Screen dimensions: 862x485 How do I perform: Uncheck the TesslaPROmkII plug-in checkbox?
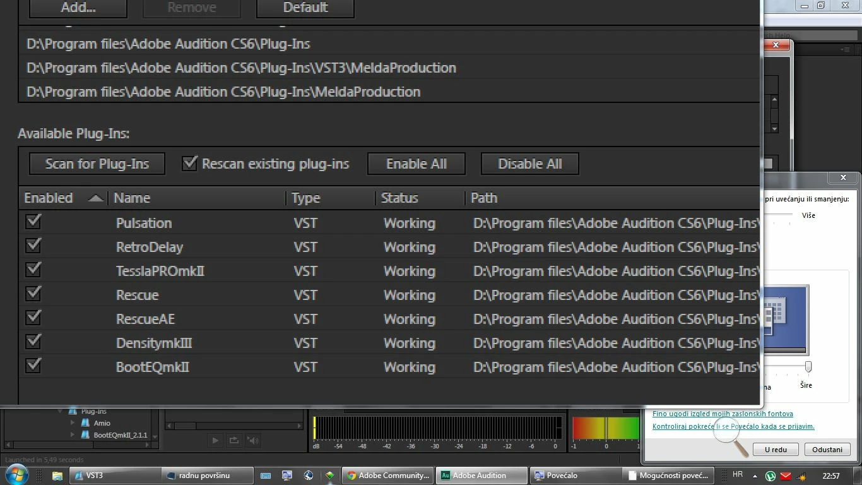point(33,269)
